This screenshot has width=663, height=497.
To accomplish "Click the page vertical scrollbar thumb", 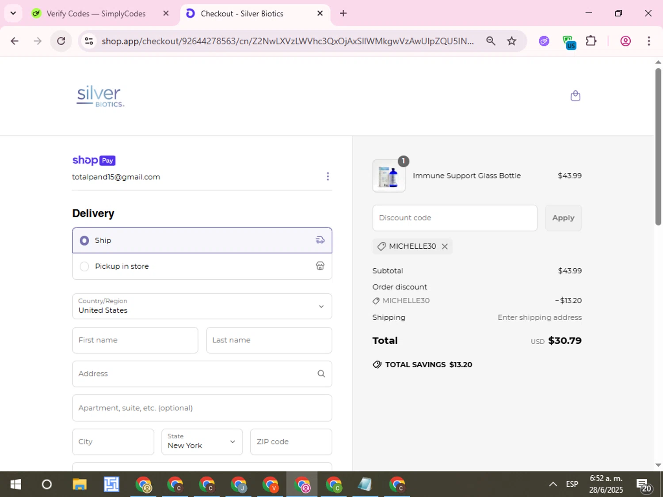I will (658, 147).
